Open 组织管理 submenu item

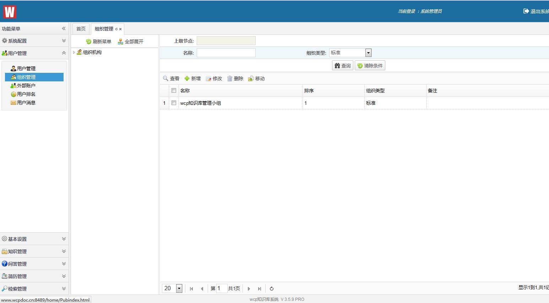pos(34,77)
